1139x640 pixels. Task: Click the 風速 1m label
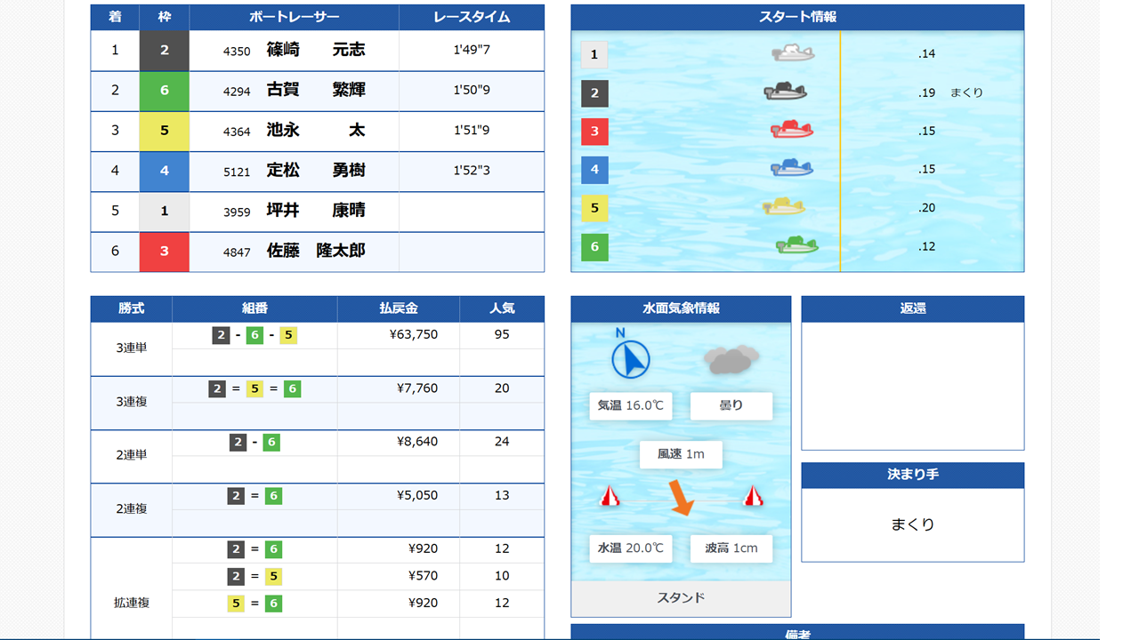681,454
